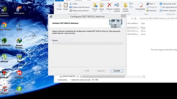This screenshot has height=99, width=177.
Task: Click the installer icon in dialog title bar
Action: pos(51,16)
